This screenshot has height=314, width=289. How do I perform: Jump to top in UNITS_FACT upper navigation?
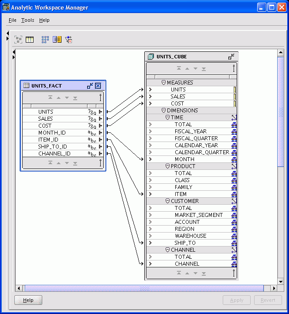[x=50, y=98]
